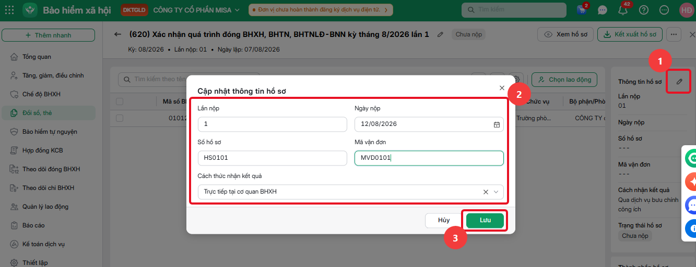Close the Cập nhật thông tin hồ sơ dialog
The height and width of the screenshot is (267, 696).
(502, 88)
